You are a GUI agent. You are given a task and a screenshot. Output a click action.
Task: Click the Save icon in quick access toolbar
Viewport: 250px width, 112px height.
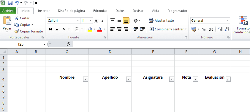[x=10, y=3]
